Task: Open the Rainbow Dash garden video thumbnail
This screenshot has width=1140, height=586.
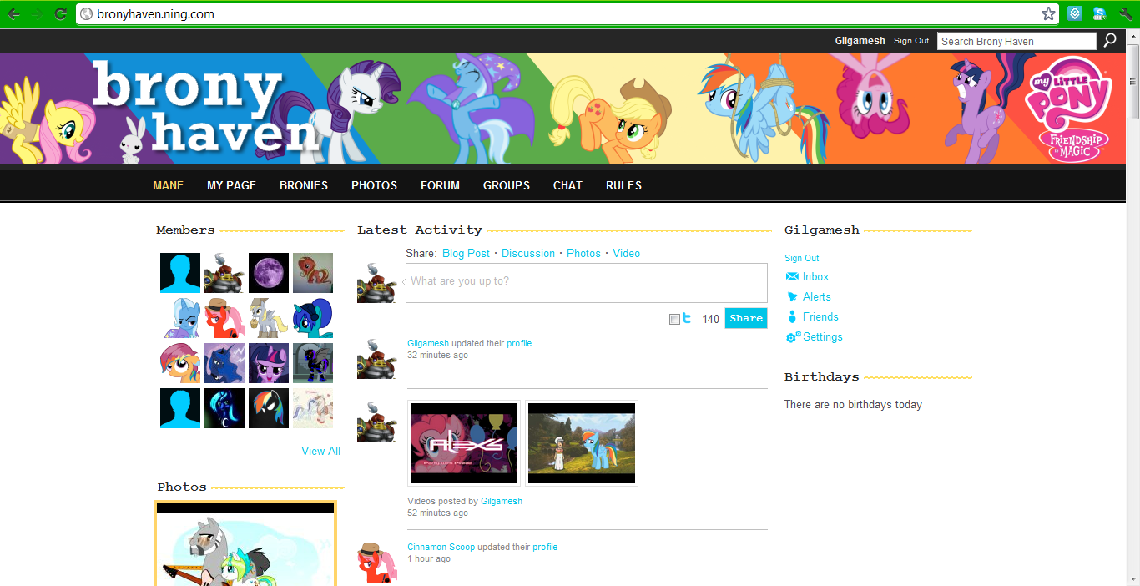Action: (x=582, y=443)
